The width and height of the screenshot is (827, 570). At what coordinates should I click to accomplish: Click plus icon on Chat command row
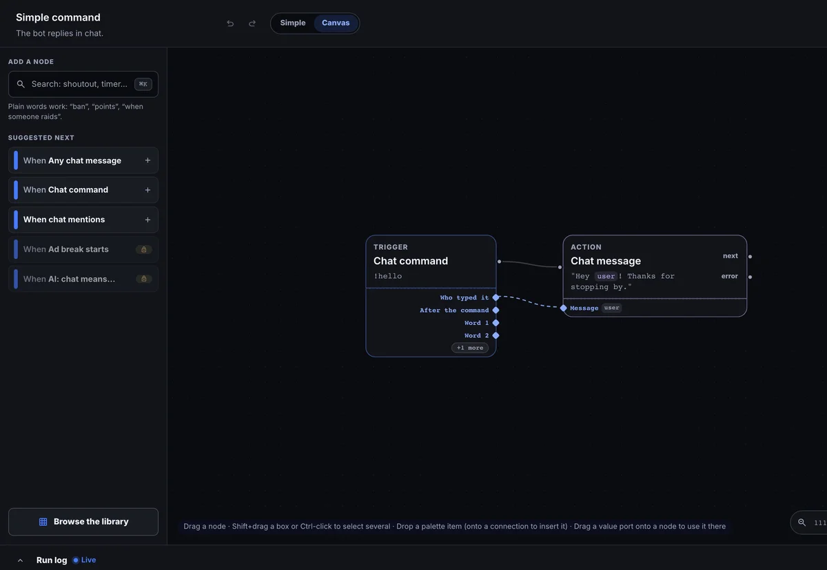point(147,190)
